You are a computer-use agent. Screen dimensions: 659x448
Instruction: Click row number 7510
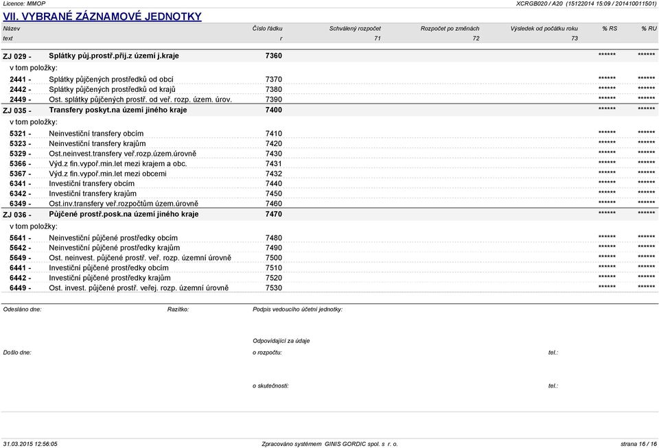[x=274, y=268]
